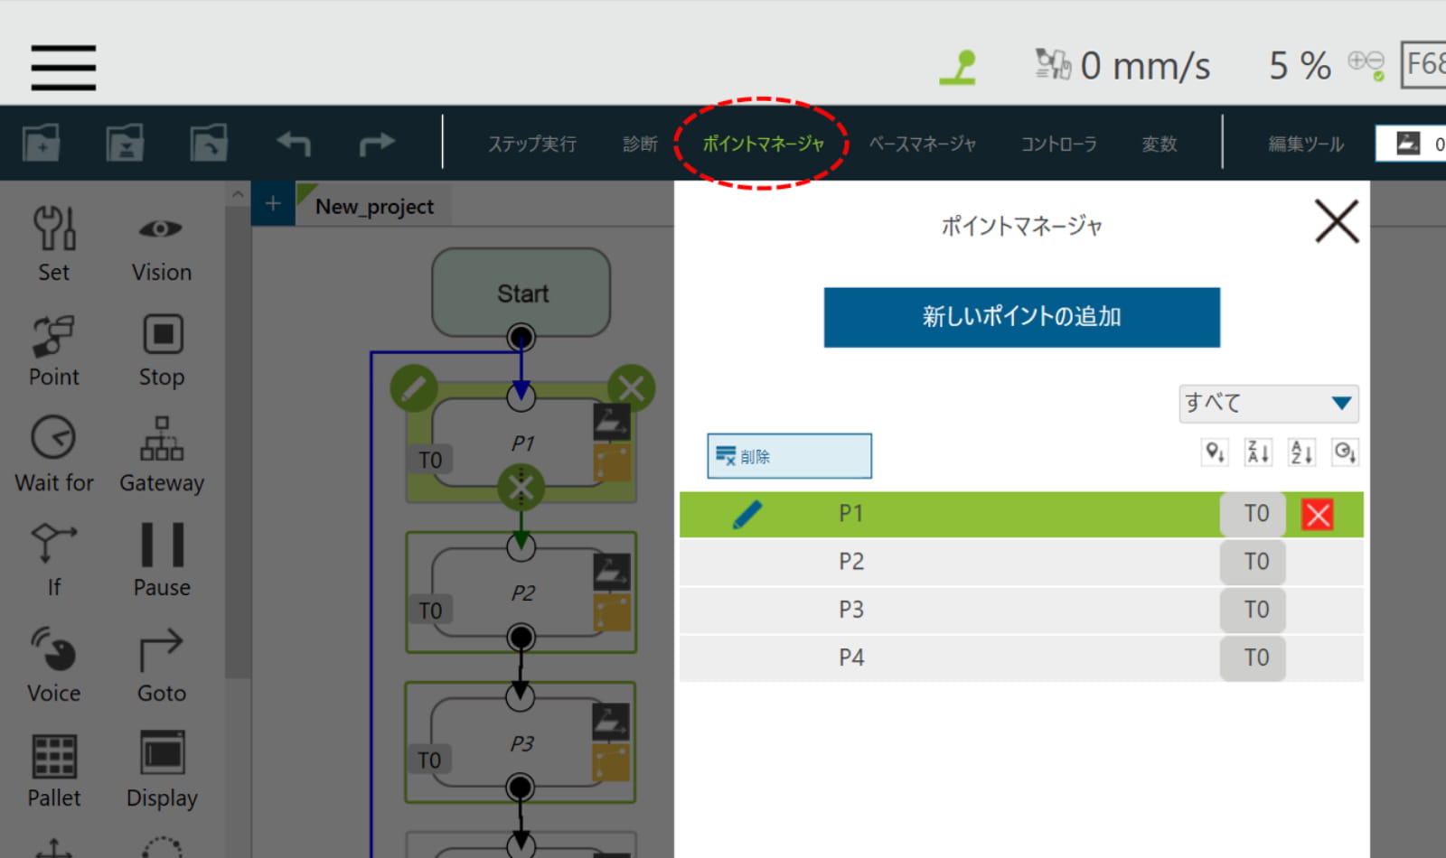The image size is (1446, 858).
Task: Click the open project folder icon
Action: pyautogui.click(x=209, y=143)
